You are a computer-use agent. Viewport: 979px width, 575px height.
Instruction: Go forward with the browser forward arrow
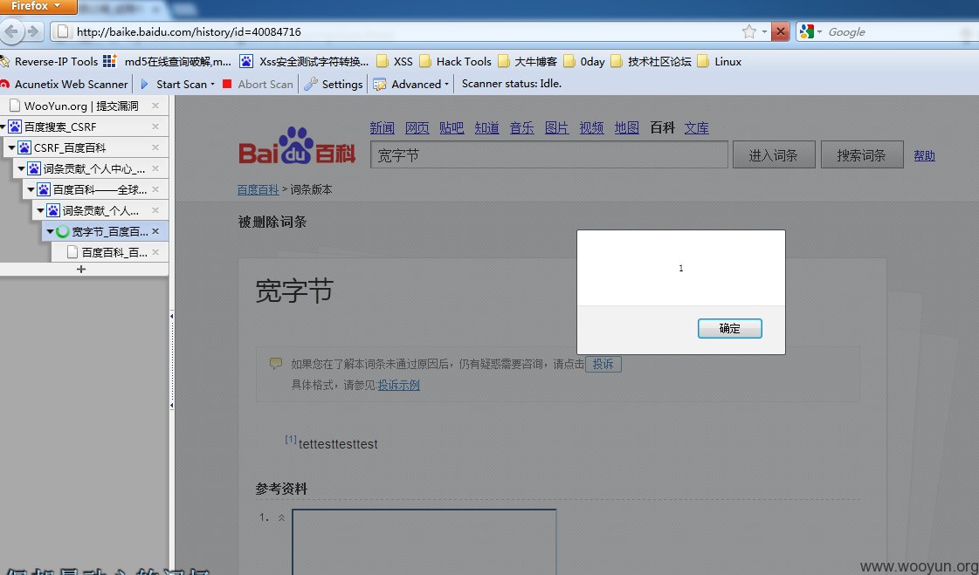pyautogui.click(x=34, y=31)
